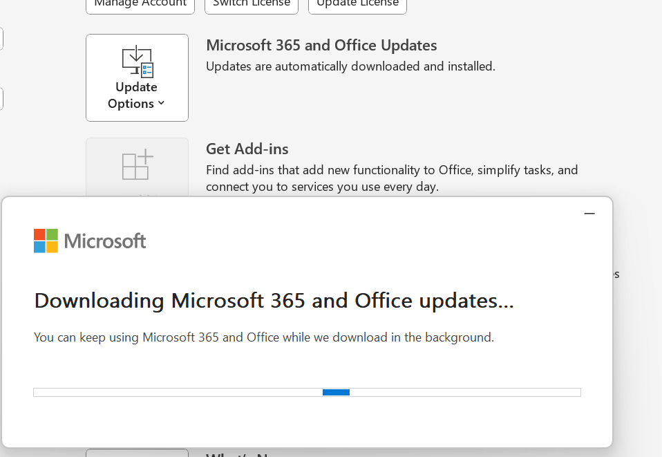Click the partially hidden button below the dialog
662x457 pixels.
[137, 453]
